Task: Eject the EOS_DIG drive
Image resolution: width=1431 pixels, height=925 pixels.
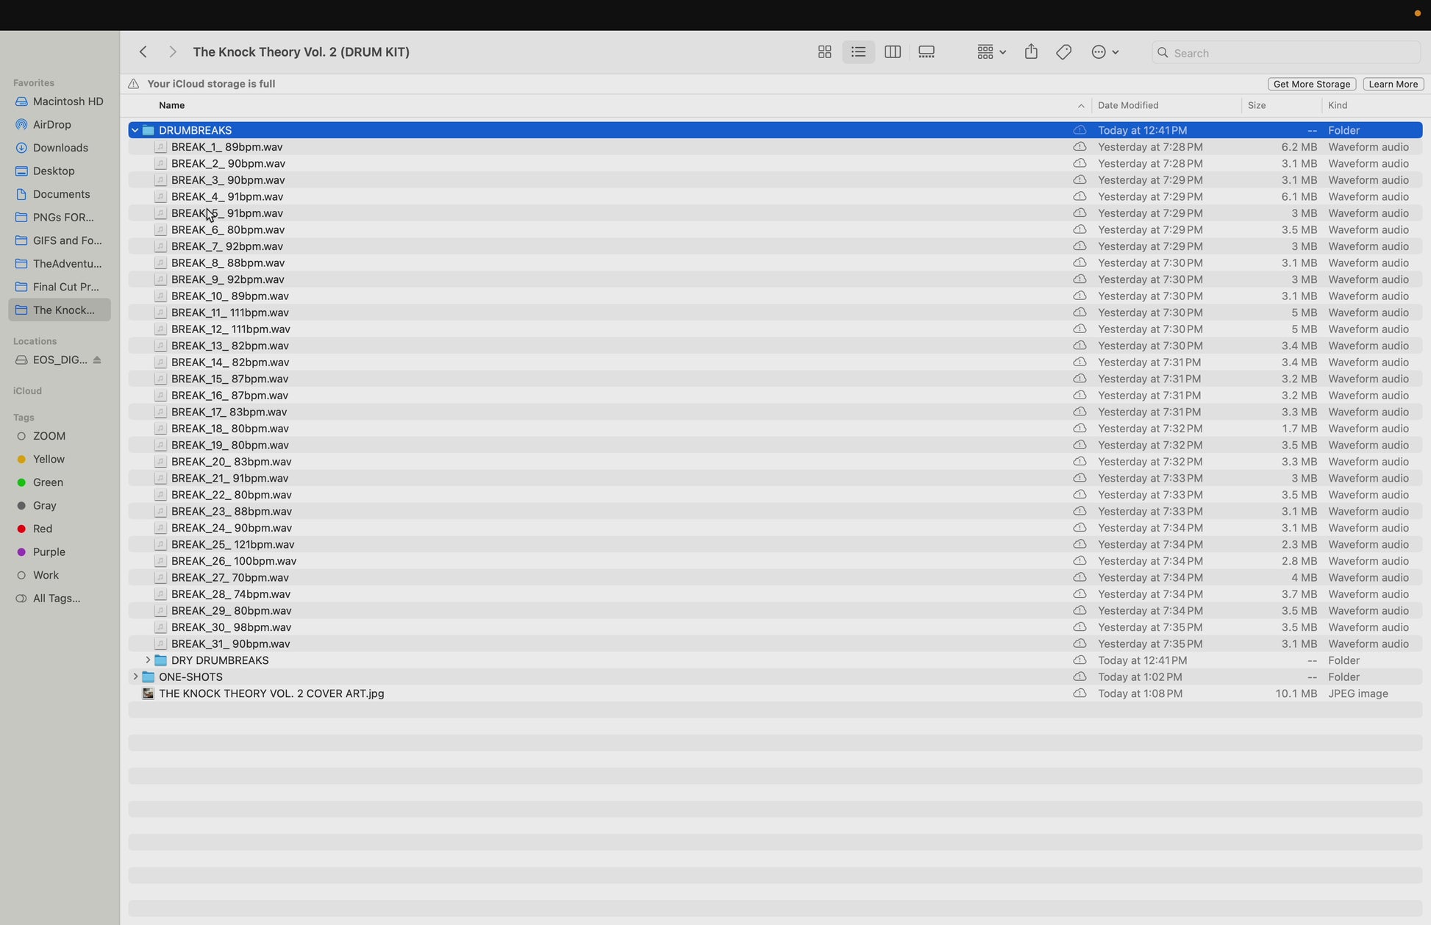Action: [97, 360]
